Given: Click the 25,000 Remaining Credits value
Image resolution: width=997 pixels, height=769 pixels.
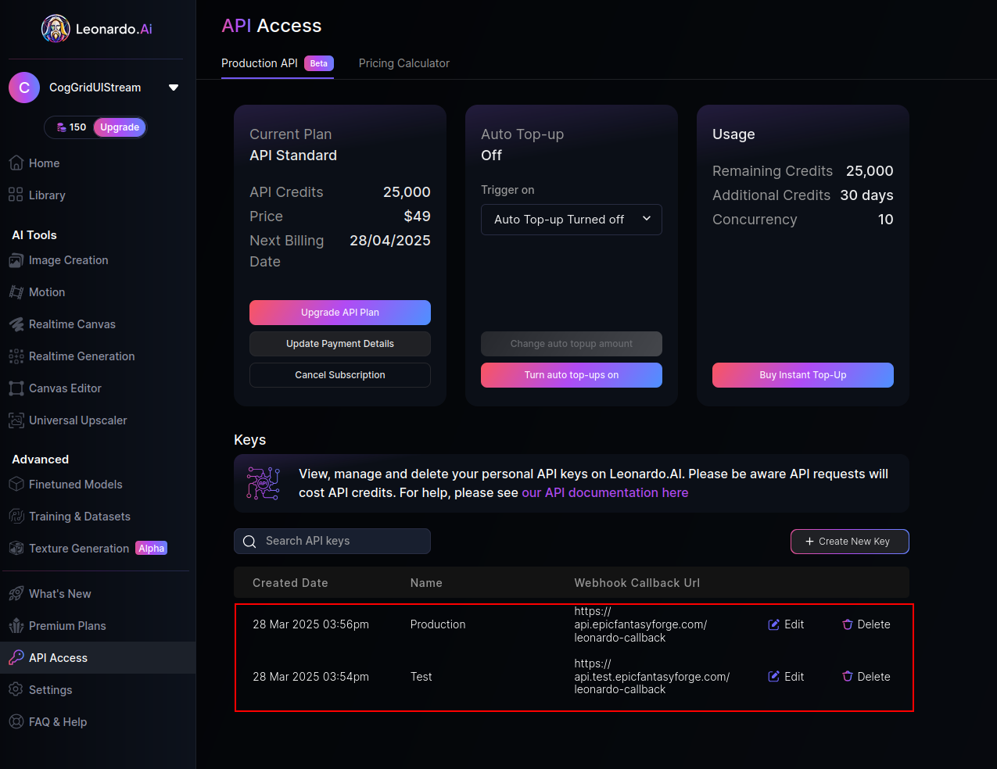Looking at the screenshot, I should [870, 171].
